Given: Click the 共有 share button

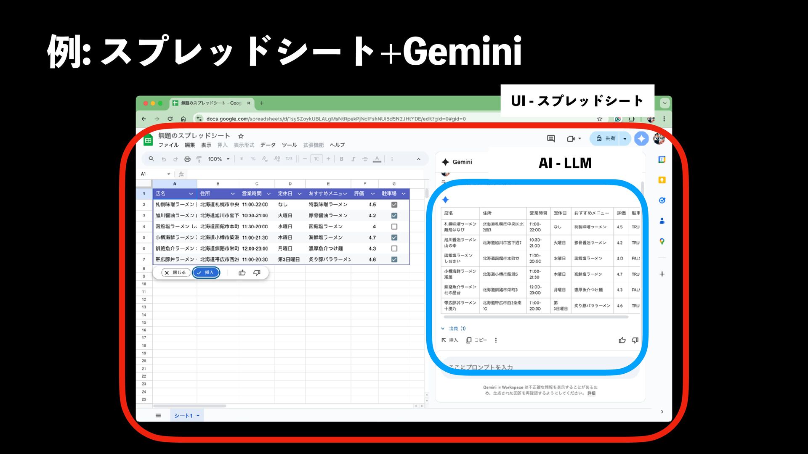Looking at the screenshot, I should click(606, 138).
